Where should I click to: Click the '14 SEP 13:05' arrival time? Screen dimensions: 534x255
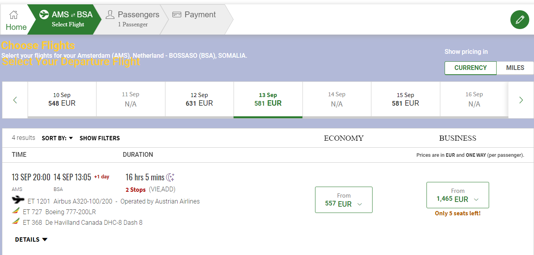[x=72, y=177]
